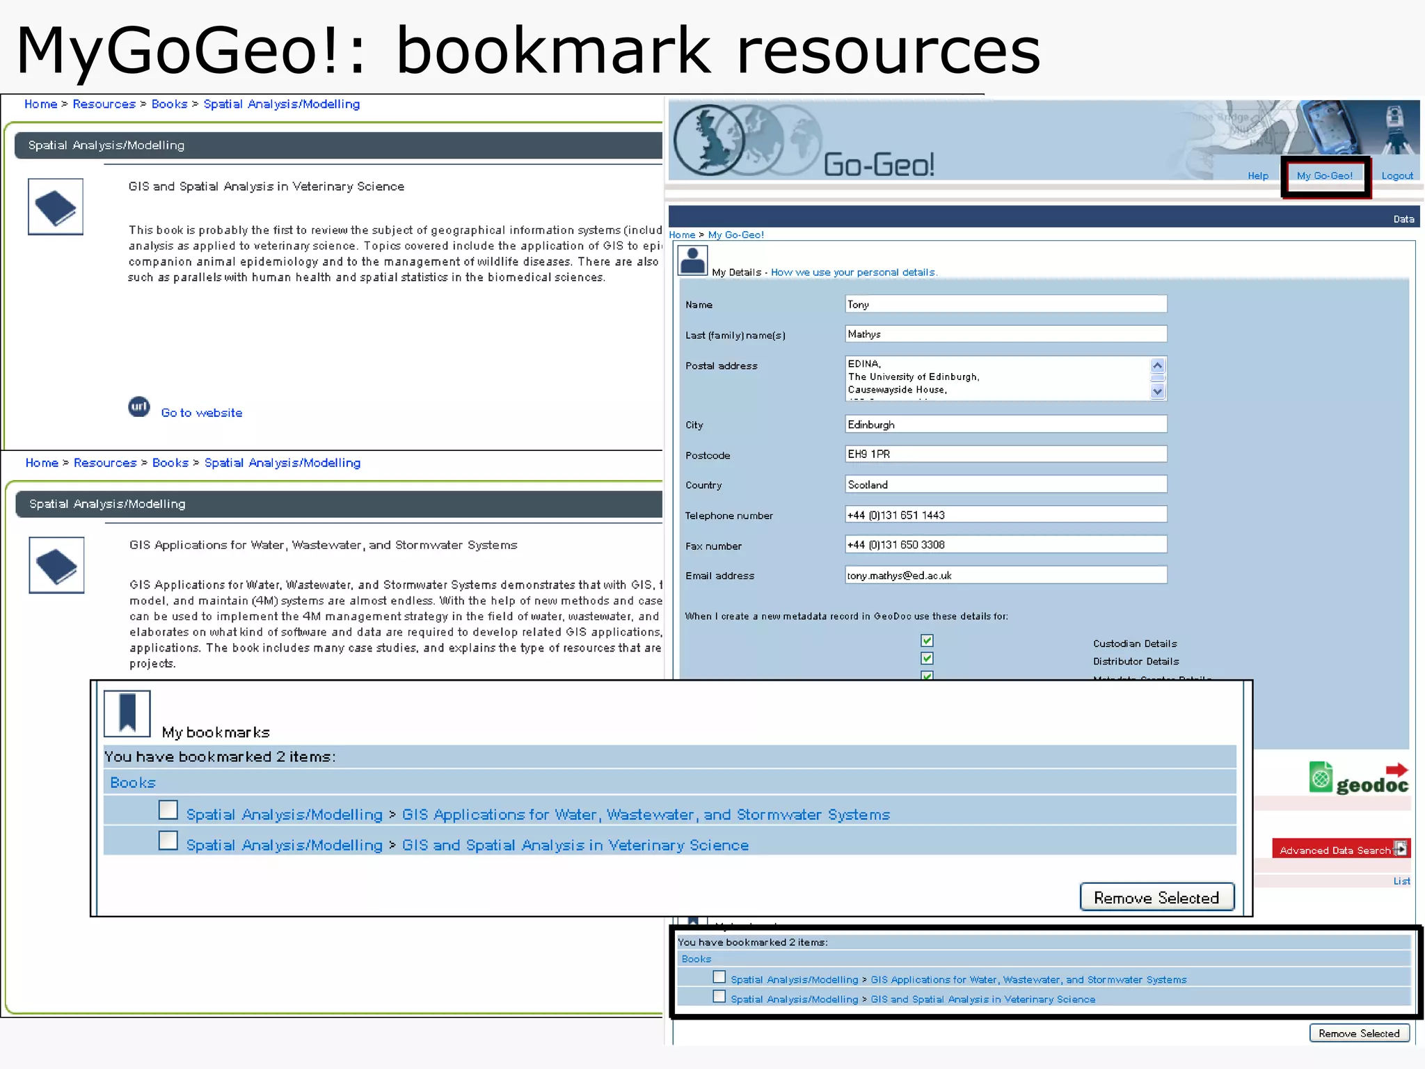Click the small Remove Selected button at bottom
The image size is (1425, 1069).
1359,1034
